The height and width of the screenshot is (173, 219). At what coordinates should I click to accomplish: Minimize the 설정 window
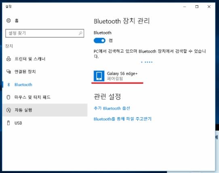(x=185, y=7)
